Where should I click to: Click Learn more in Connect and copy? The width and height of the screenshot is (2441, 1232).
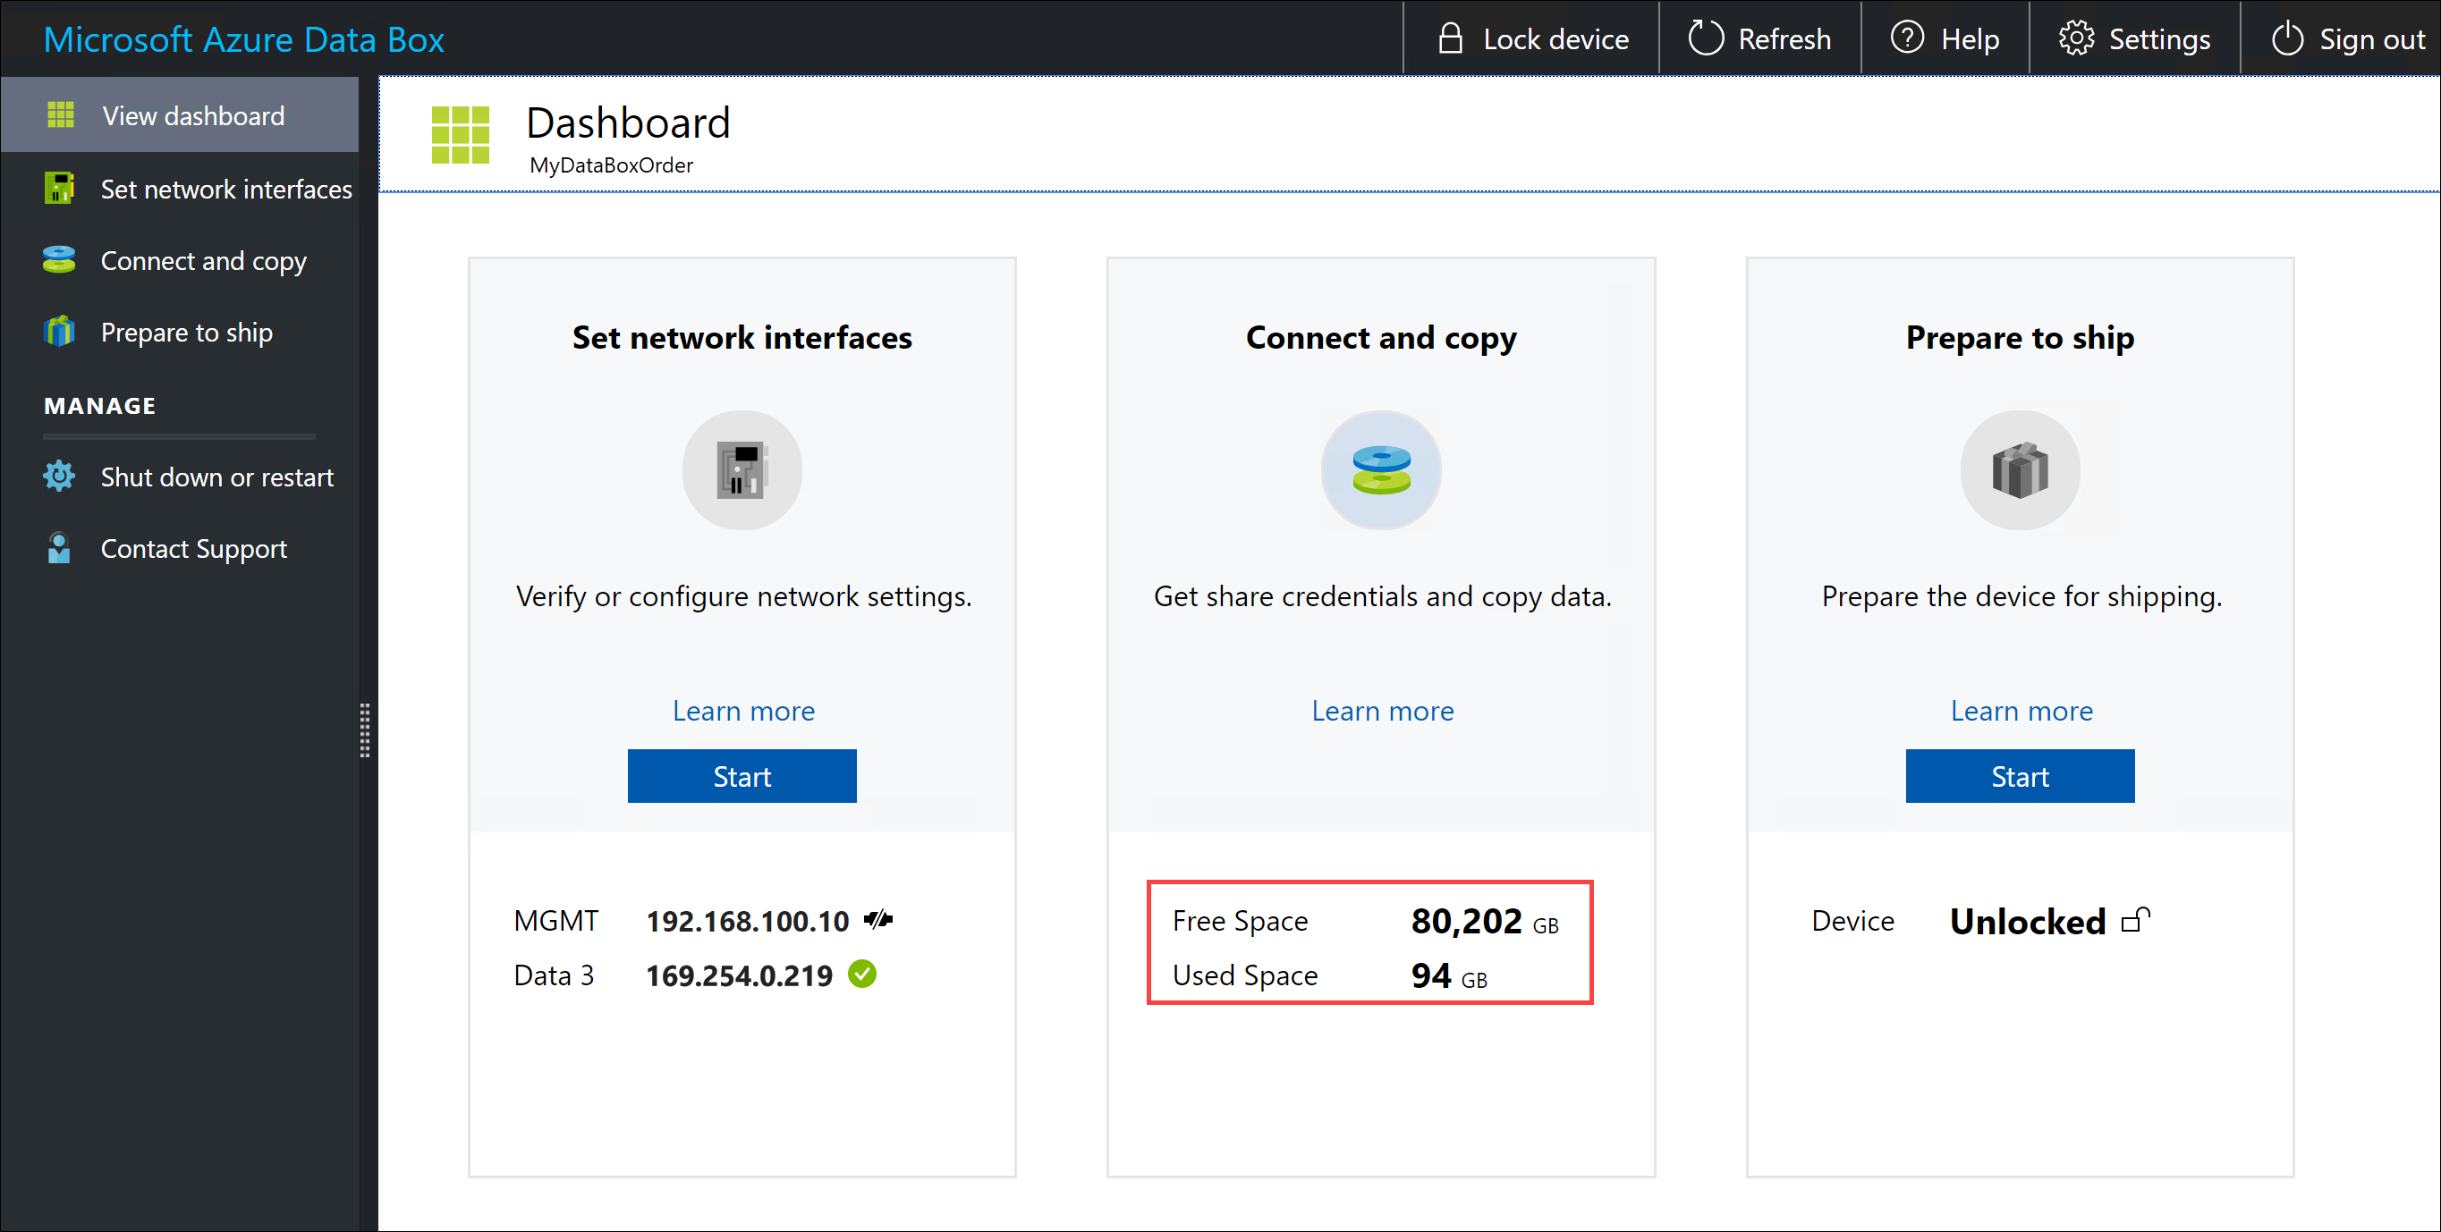(x=1382, y=709)
